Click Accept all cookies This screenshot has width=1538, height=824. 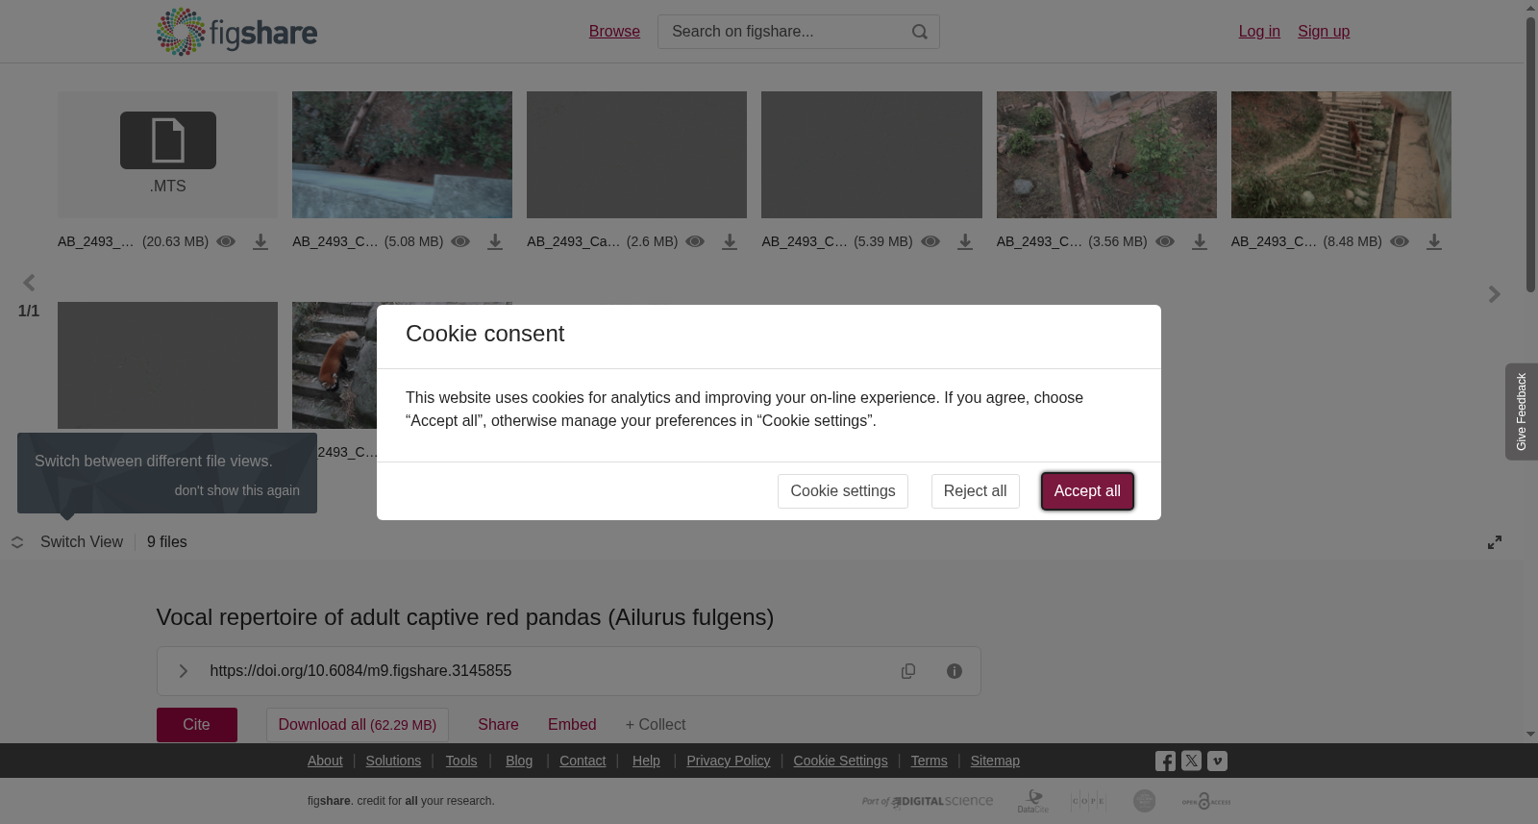click(1087, 491)
